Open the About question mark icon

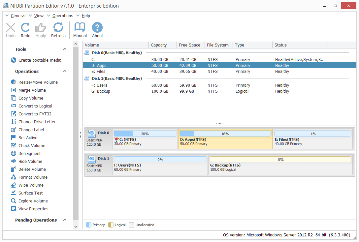[97, 27]
